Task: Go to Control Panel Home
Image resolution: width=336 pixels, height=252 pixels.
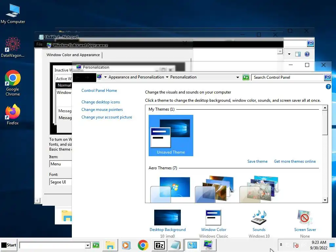Action: (99, 91)
